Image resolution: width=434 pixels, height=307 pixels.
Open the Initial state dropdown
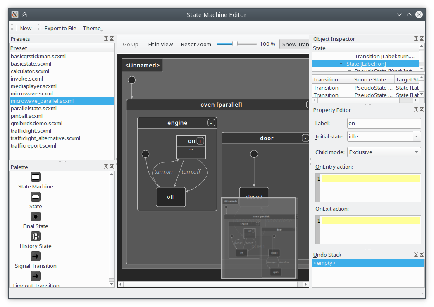point(416,136)
